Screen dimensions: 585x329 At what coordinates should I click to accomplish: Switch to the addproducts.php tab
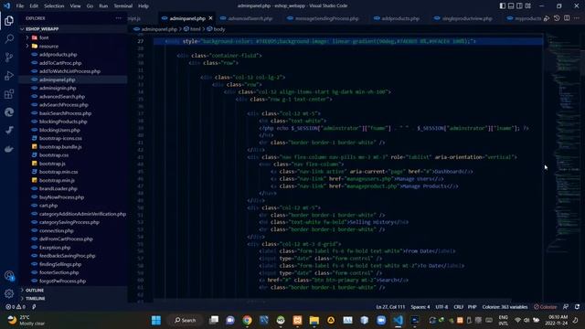(397, 18)
